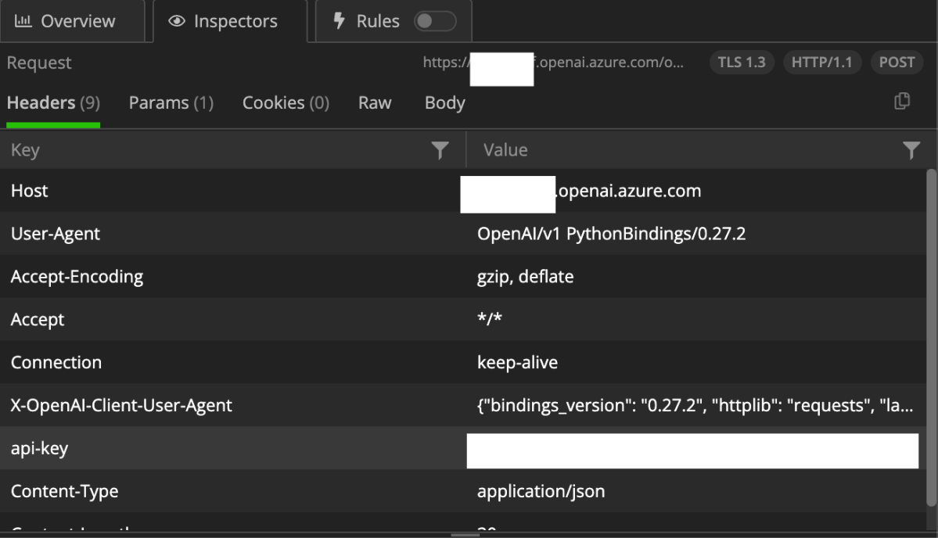
Task: Switch to the Body request tab
Action: (x=444, y=103)
